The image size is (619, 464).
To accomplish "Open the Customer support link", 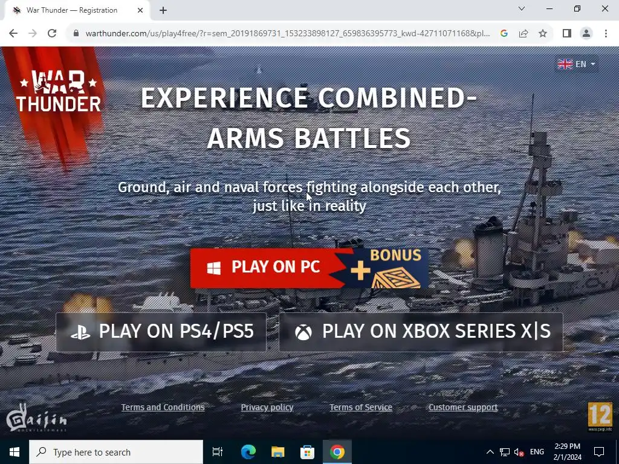I will (463, 407).
